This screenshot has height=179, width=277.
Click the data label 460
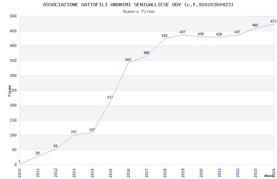tap(255, 25)
